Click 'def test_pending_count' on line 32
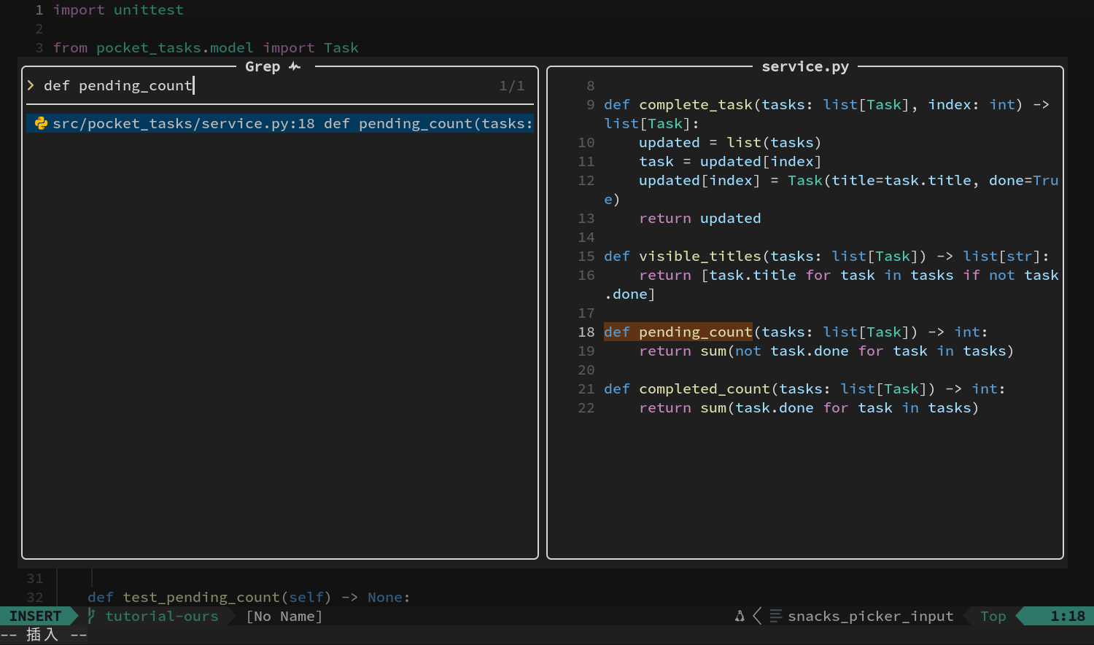 (x=184, y=597)
